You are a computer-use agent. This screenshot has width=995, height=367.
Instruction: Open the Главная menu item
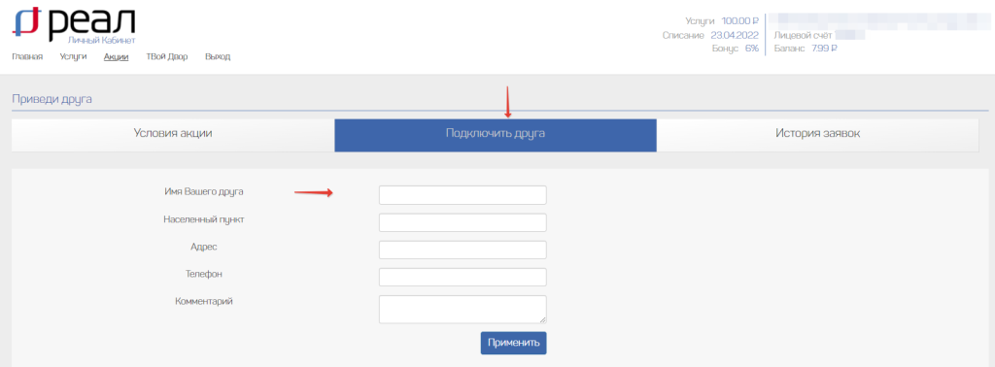pos(27,57)
